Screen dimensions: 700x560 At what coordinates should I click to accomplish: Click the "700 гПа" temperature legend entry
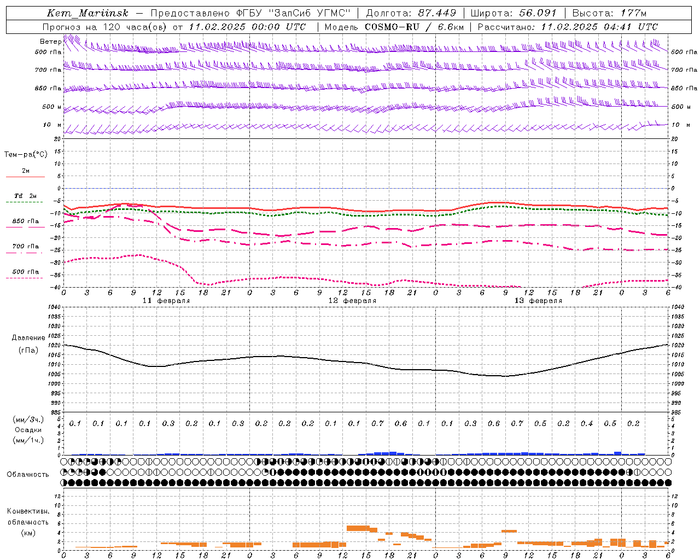pos(26,247)
